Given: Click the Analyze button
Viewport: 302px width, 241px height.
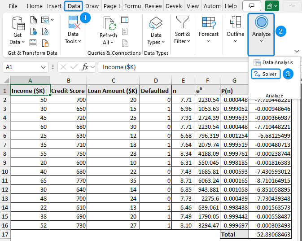Looking at the screenshot, I should [x=261, y=28].
